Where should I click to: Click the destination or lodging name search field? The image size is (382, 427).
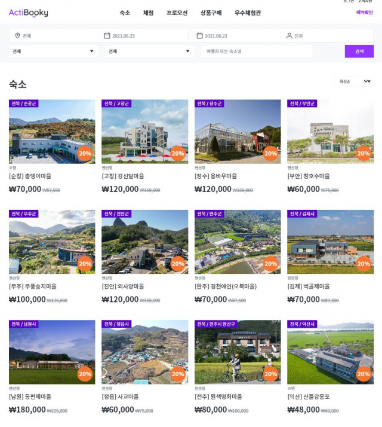257,51
